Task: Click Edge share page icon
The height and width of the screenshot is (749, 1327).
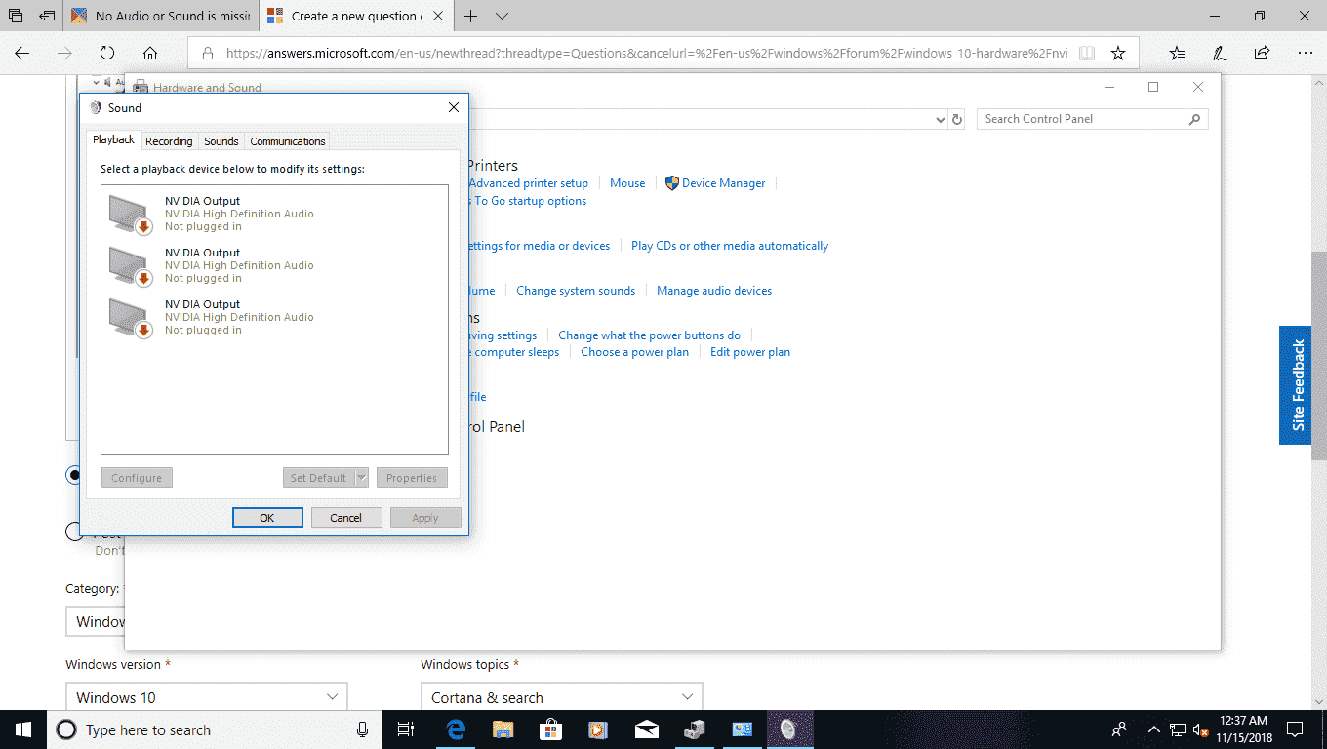Action: [1262, 54]
